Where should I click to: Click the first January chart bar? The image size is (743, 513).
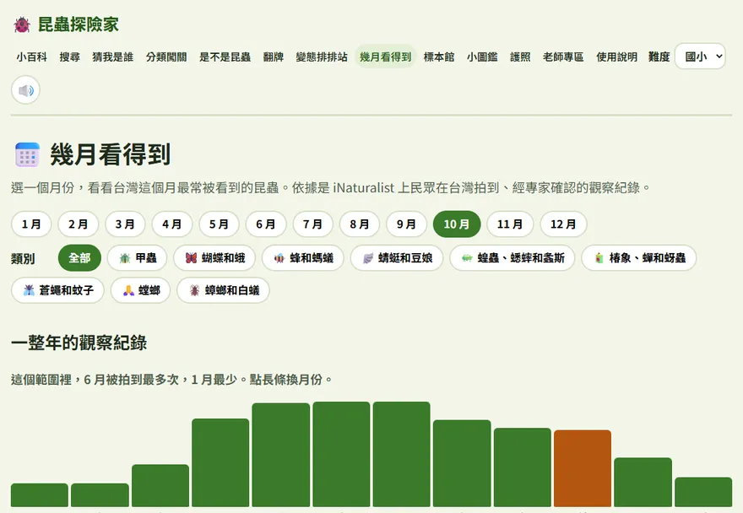(x=40, y=495)
